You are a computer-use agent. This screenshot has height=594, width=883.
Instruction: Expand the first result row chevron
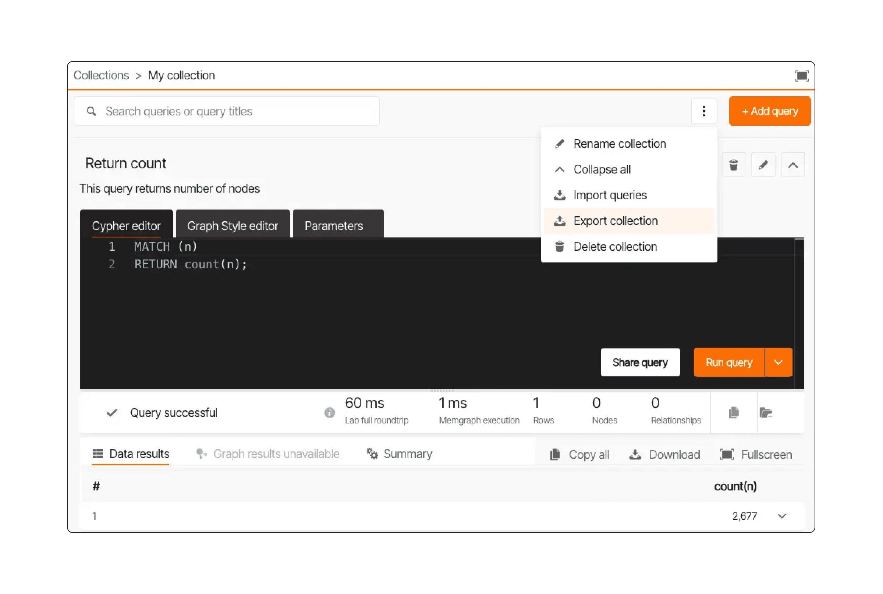(x=781, y=516)
